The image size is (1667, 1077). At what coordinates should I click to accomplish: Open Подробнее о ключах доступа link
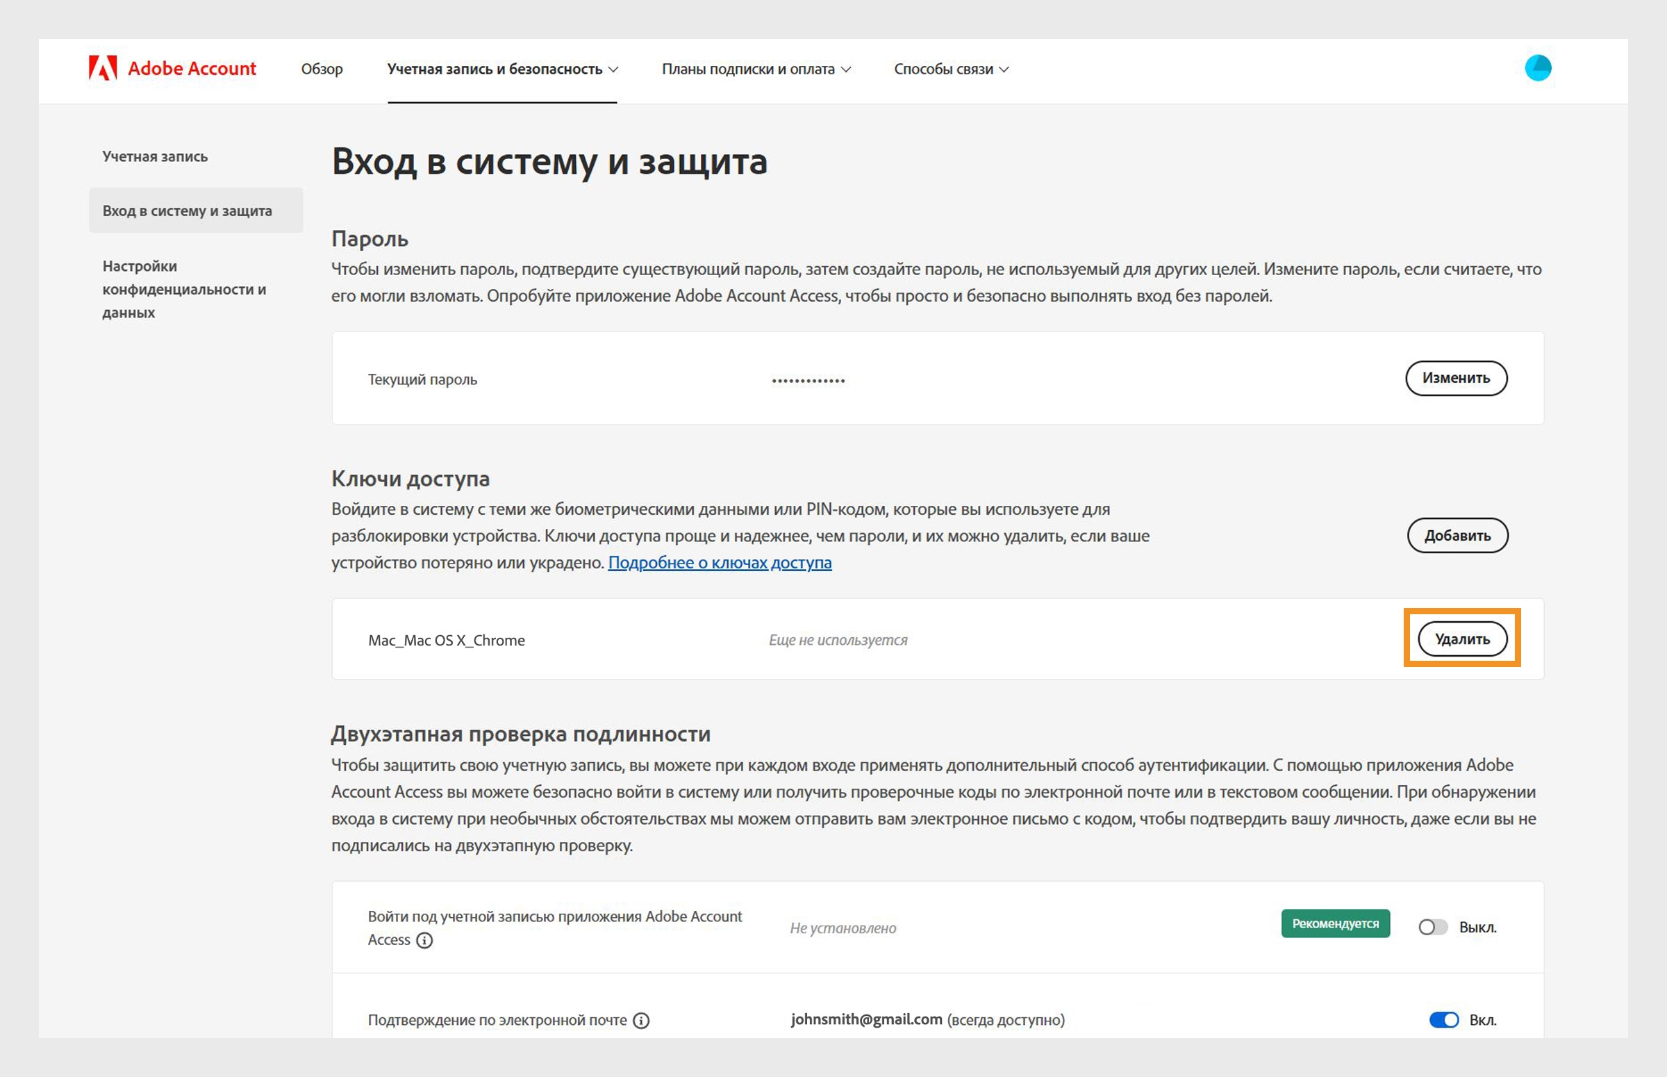click(x=719, y=562)
